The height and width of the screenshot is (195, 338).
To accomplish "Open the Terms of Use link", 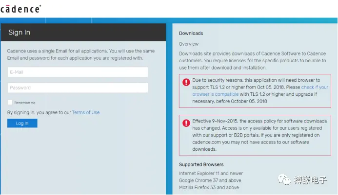I will click(86, 112).
